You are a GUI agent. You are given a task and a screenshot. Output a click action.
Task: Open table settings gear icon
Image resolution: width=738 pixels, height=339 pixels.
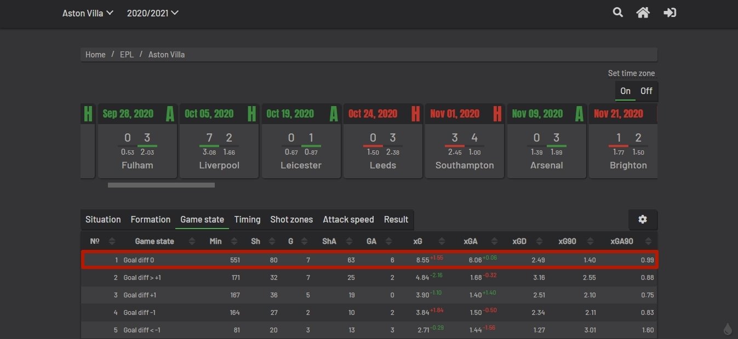[643, 219]
